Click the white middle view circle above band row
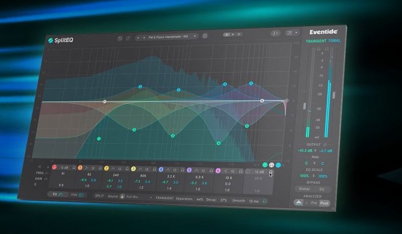The image size is (402, 234). [x=272, y=165]
